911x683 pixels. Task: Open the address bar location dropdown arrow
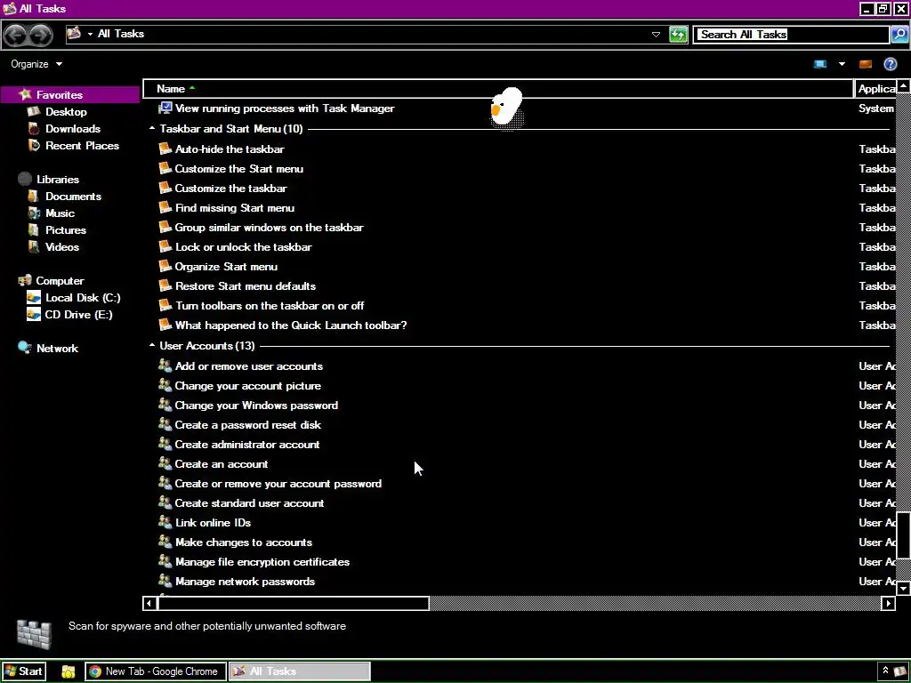click(x=90, y=34)
